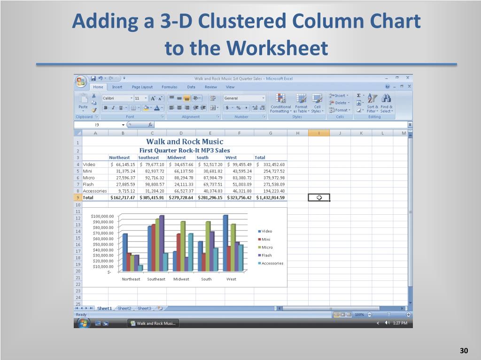The height and width of the screenshot is (360, 481).
Task: Click the Increase Decimal icon
Action: coord(255,108)
